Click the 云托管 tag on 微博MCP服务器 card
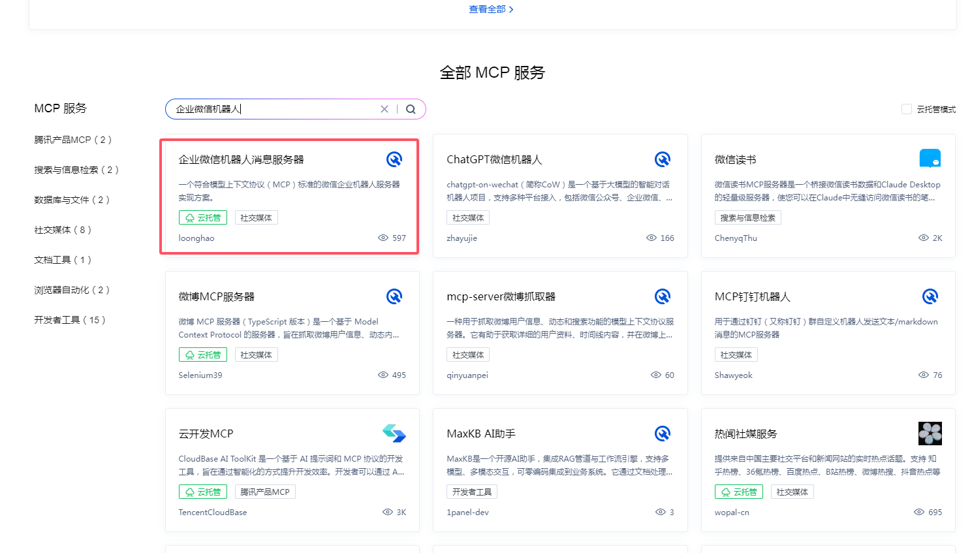The height and width of the screenshot is (553, 972). (x=203, y=355)
